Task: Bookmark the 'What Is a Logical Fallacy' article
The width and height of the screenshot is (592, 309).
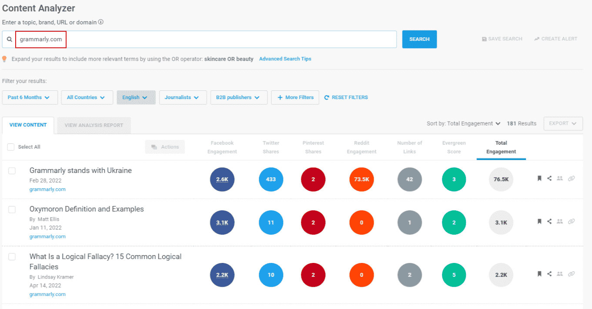Action: (539, 274)
